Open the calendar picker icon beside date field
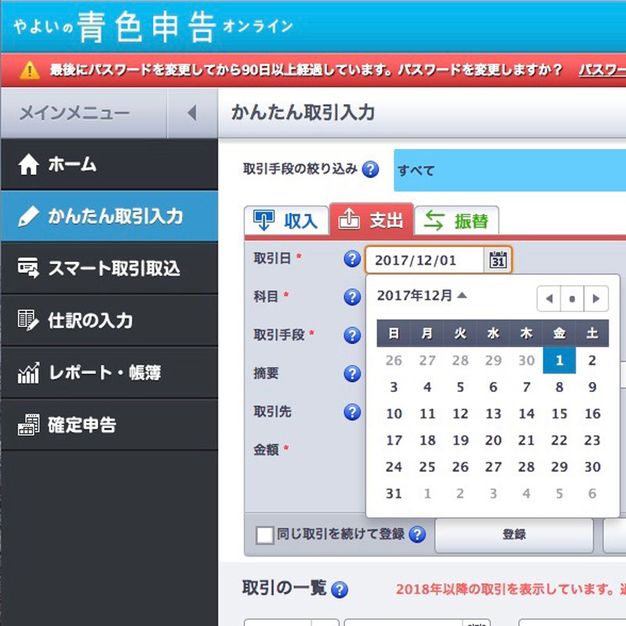626x626 pixels. tap(498, 261)
